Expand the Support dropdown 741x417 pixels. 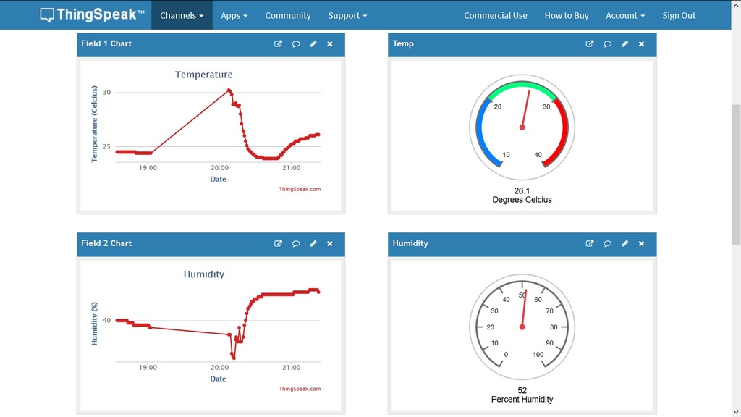tap(347, 15)
